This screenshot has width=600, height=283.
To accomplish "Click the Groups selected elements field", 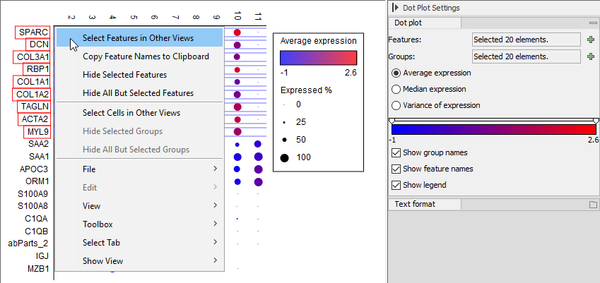I will 526,56.
